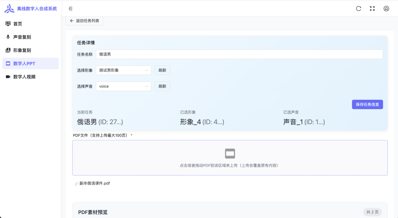Open the 选择声音 dropdown showing voice
Viewport: 398px width, 218px height.
tap(123, 86)
